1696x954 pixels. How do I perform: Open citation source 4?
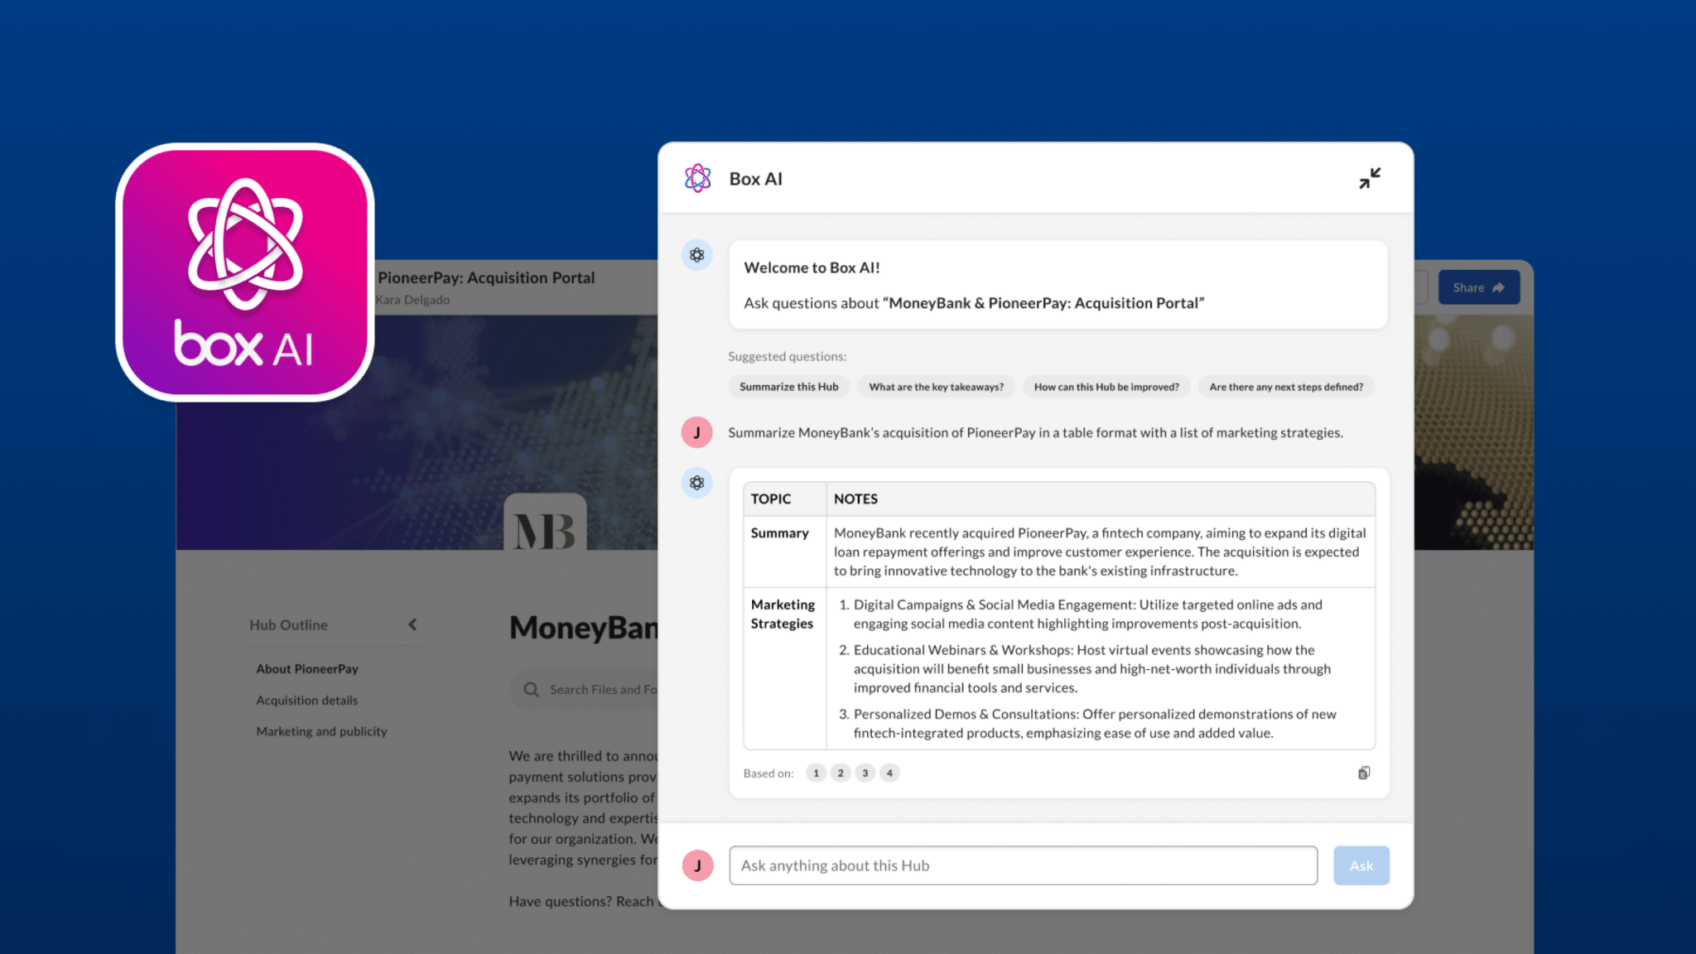(x=889, y=773)
